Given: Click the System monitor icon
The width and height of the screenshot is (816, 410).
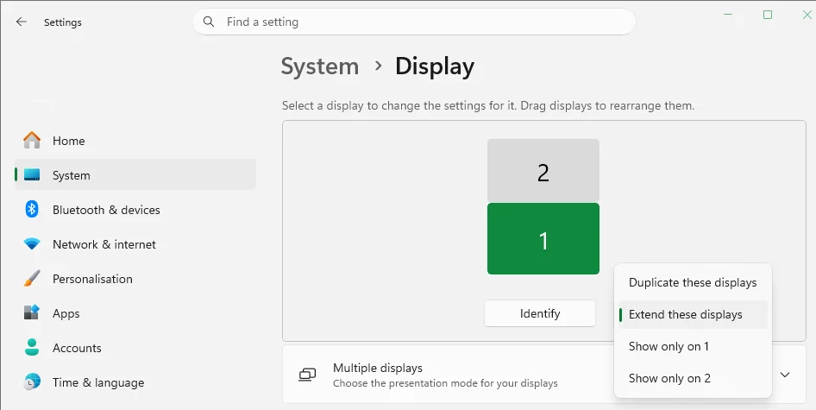Looking at the screenshot, I should click(32, 175).
